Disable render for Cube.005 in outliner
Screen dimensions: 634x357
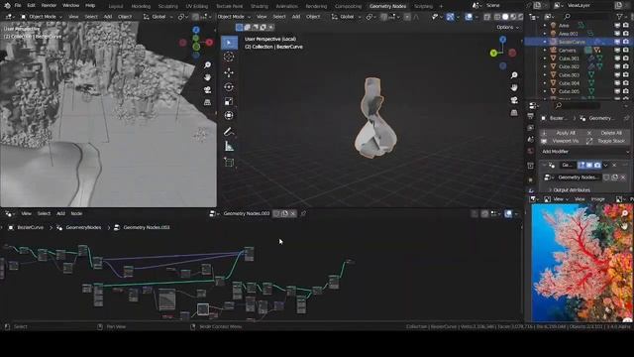click(x=626, y=91)
